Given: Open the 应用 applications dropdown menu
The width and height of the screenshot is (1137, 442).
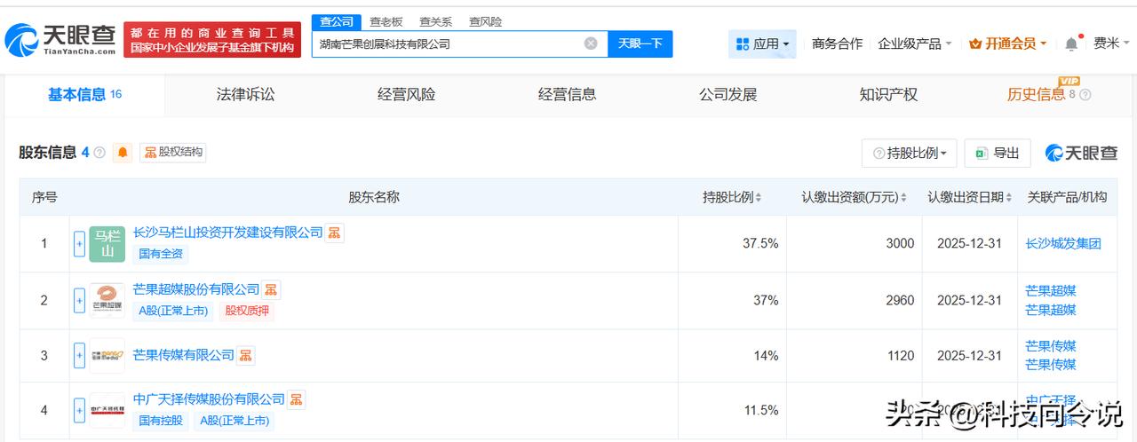Looking at the screenshot, I should click(x=762, y=43).
